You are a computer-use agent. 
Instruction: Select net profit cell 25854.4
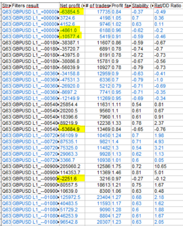pyautogui.click(x=72, y=105)
